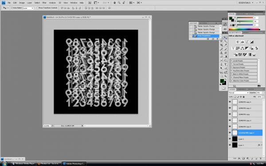The image size is (266, 166).
Task: Select the Zoom tool in toolbox
Action: click(x=226, y=76)
